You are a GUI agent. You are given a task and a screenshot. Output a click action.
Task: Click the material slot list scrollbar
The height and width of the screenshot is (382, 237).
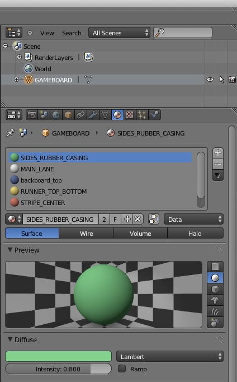(201, 180)
